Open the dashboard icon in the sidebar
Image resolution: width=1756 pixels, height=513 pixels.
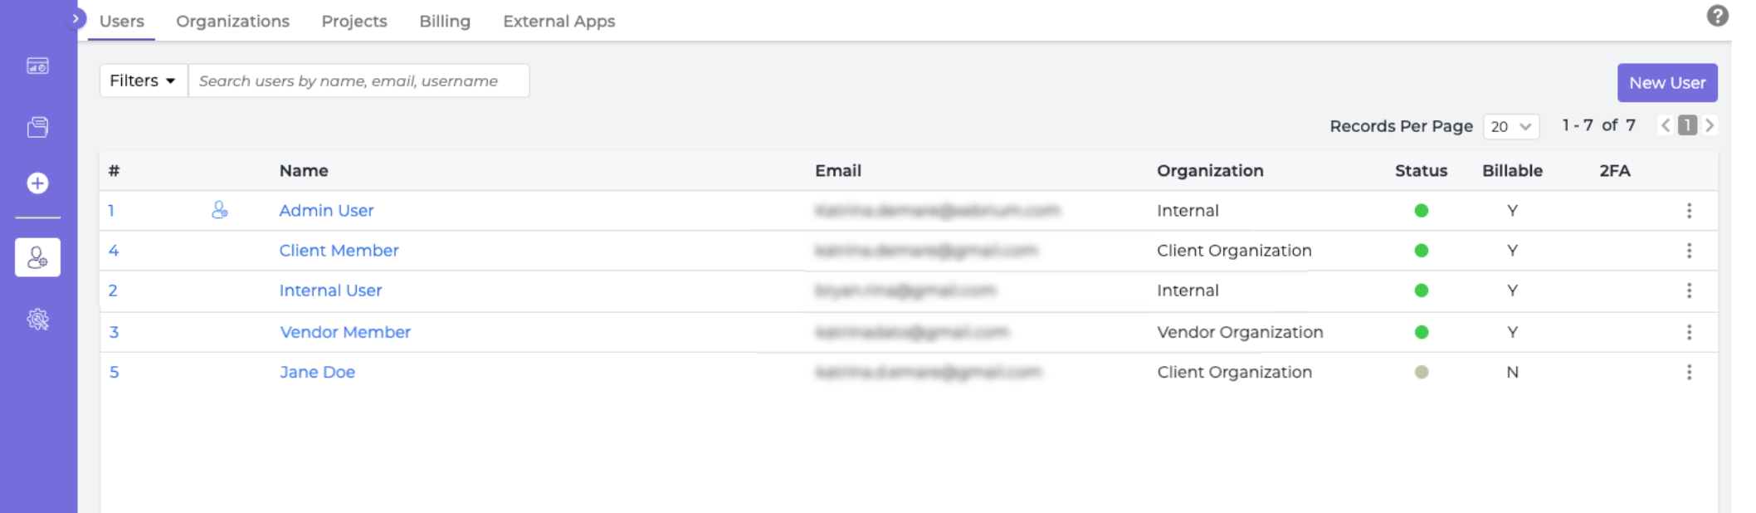coord(37,66)
